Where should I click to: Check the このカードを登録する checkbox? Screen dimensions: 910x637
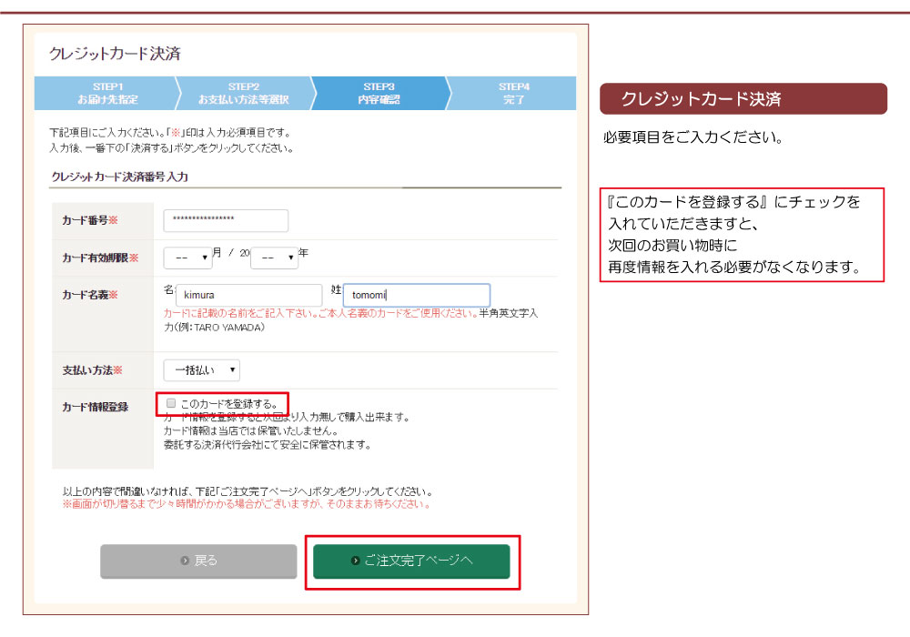tap(170, 403)
